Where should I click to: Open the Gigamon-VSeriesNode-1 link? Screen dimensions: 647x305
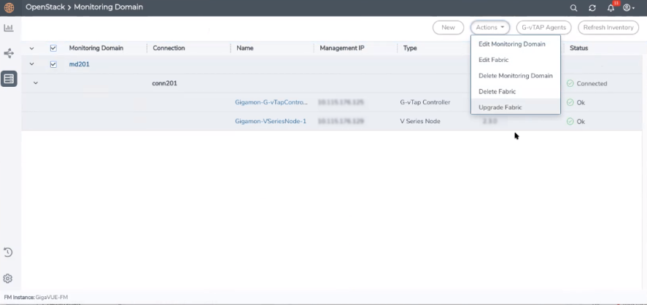(270, 121)
